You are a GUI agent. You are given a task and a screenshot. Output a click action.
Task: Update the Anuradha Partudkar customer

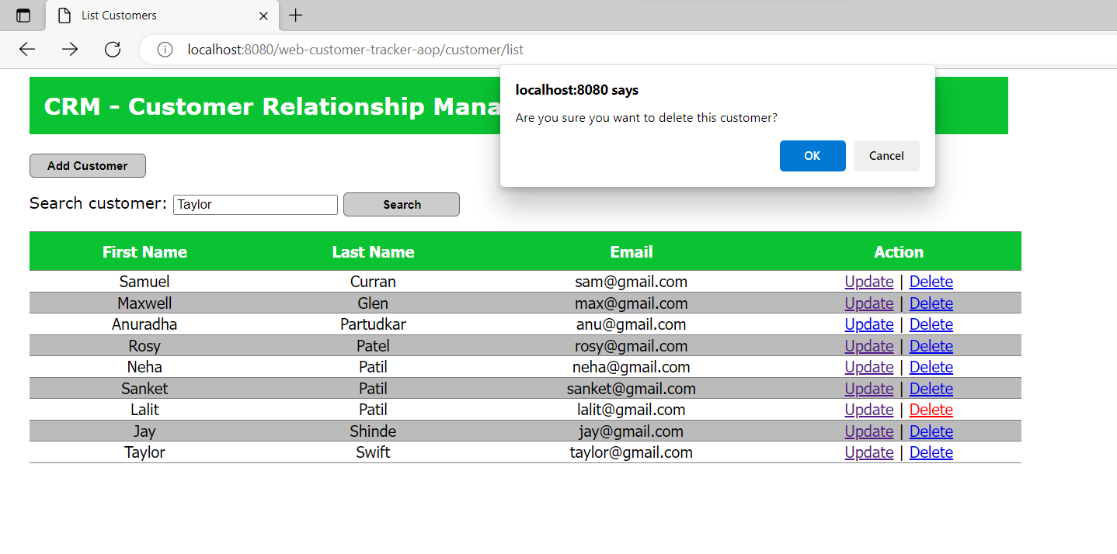click(869, 324)
